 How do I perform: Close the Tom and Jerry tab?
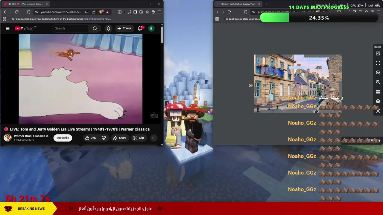click(x=46, y=4)
